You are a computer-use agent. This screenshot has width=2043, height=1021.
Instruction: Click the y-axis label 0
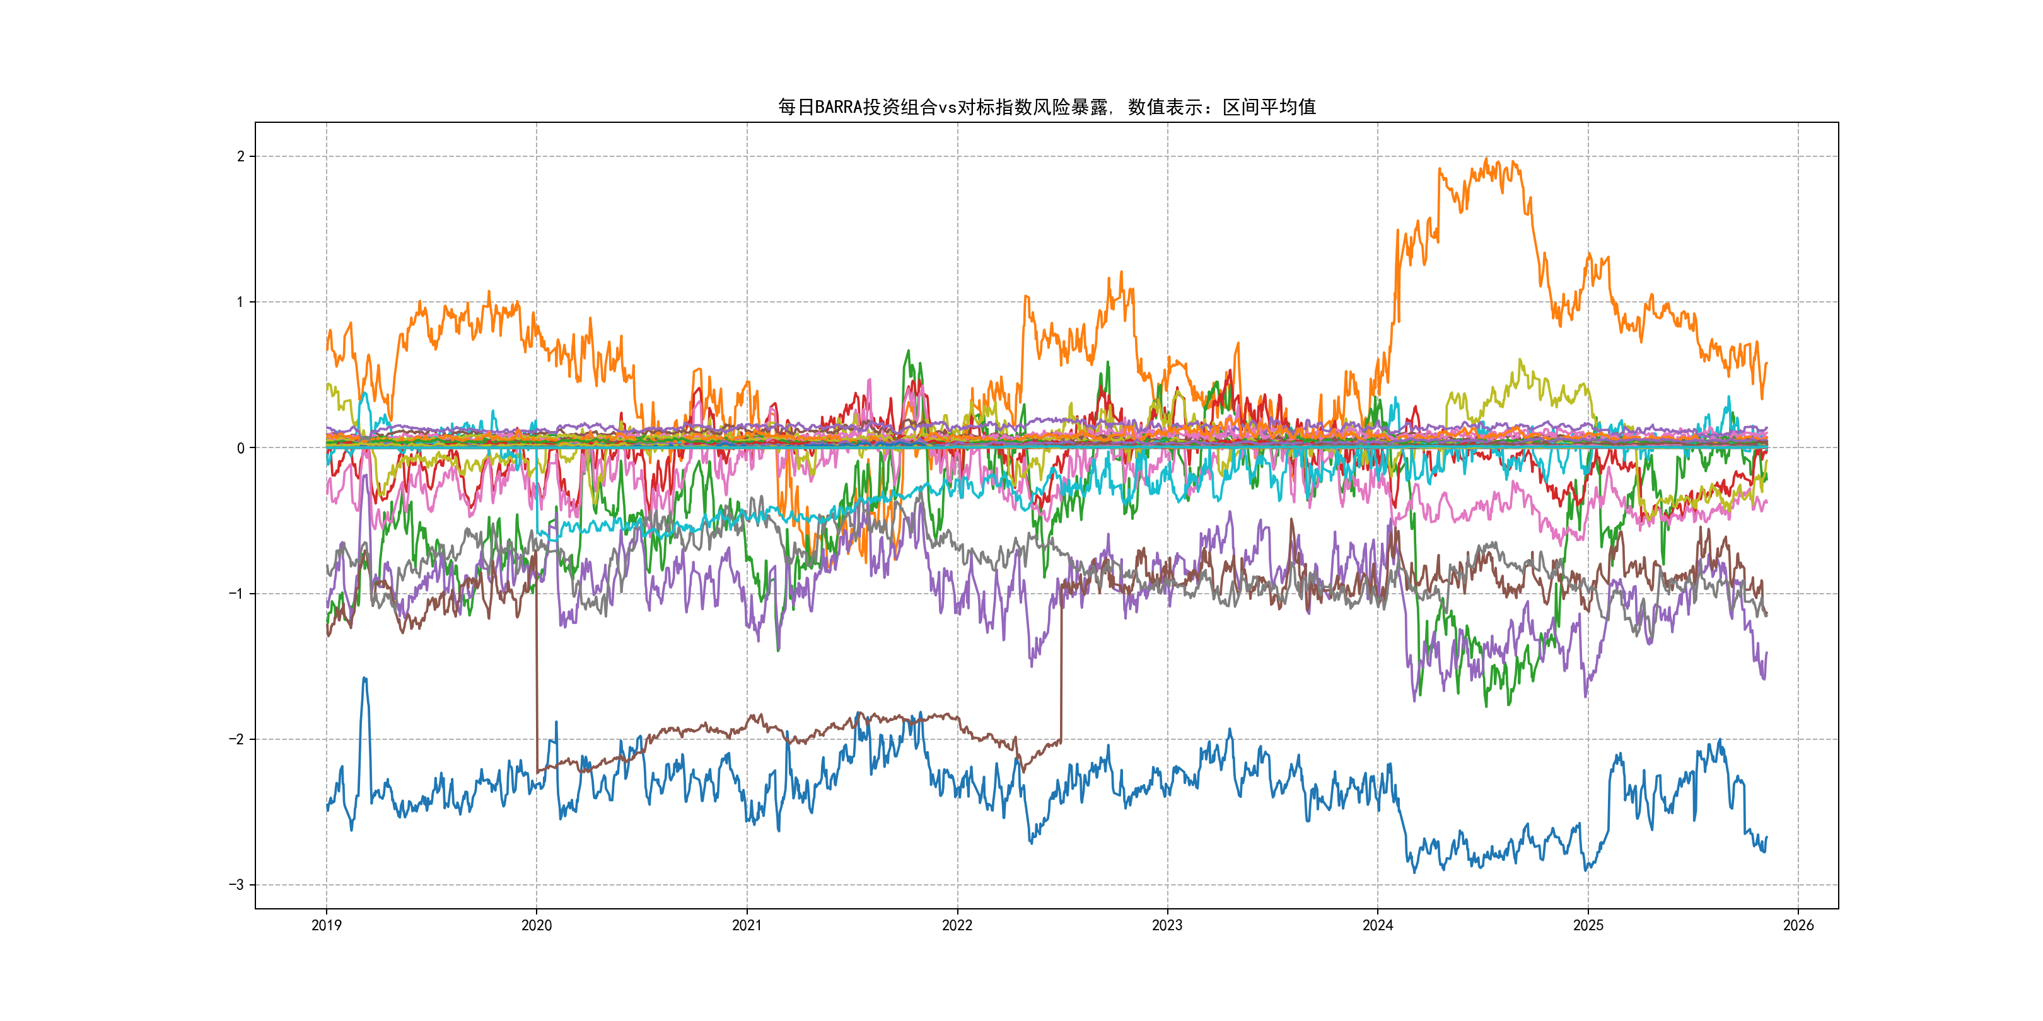point(240,448)
